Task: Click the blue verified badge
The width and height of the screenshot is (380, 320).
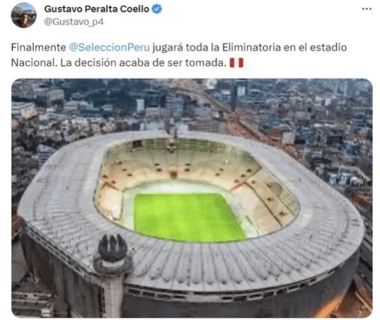Action: 157,9
